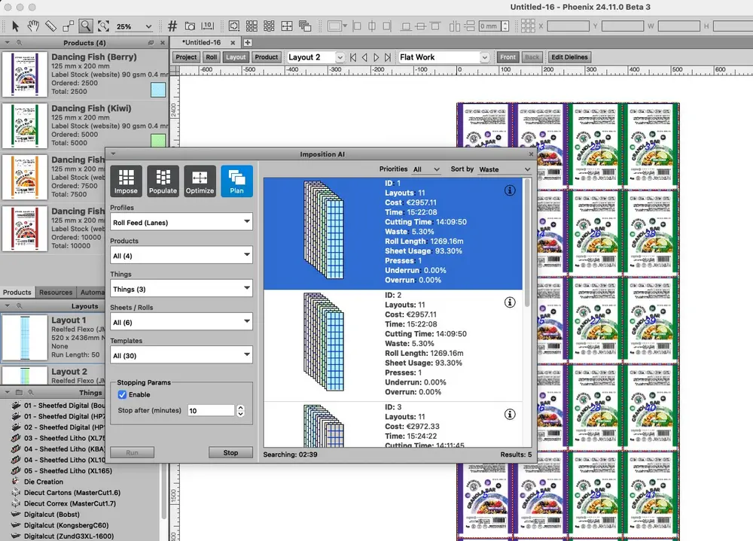Click the anchor reference point grid
The image size is (753, 541).
pyautogui.click(x=528, y=26)
